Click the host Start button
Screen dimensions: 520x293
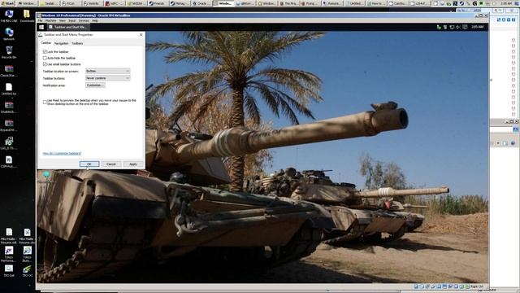click(x=7, y=3)
